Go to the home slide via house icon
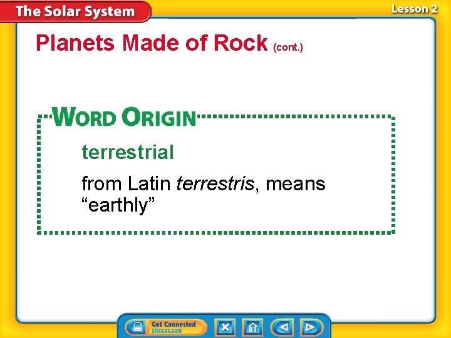 point(252,327)
